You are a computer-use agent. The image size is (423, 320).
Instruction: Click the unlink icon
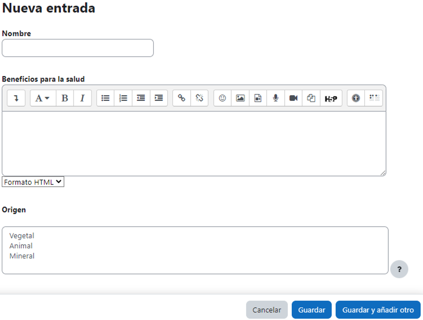199,98
